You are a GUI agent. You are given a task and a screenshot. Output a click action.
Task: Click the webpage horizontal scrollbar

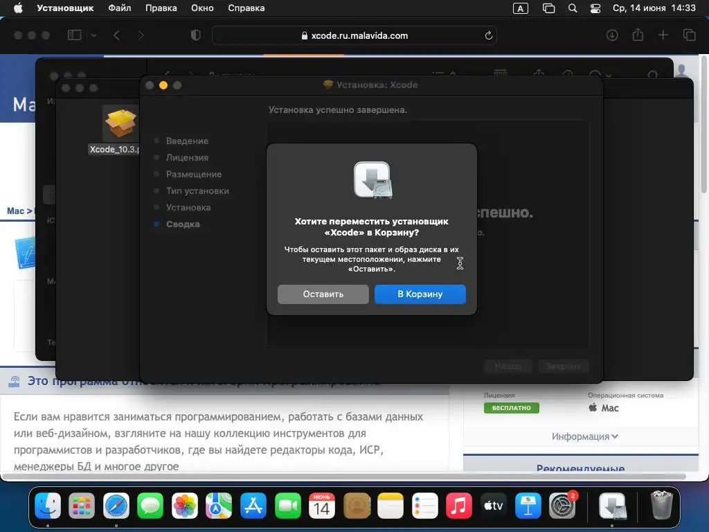click(343, 477)
